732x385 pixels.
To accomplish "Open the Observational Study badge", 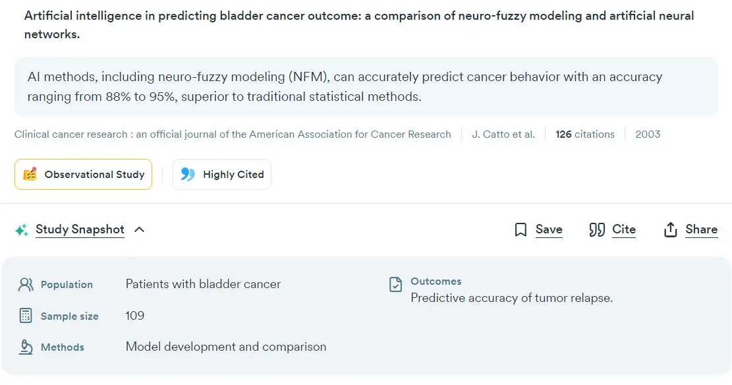I will pos(83,174).
